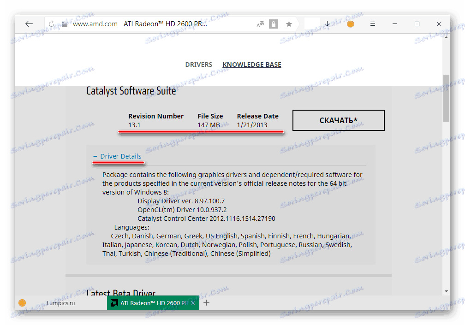Image resolution: width=465 pixels, height=325 pixels.
Task: Open the translate panel via the Aあ icon
Action: click(260, 24)
